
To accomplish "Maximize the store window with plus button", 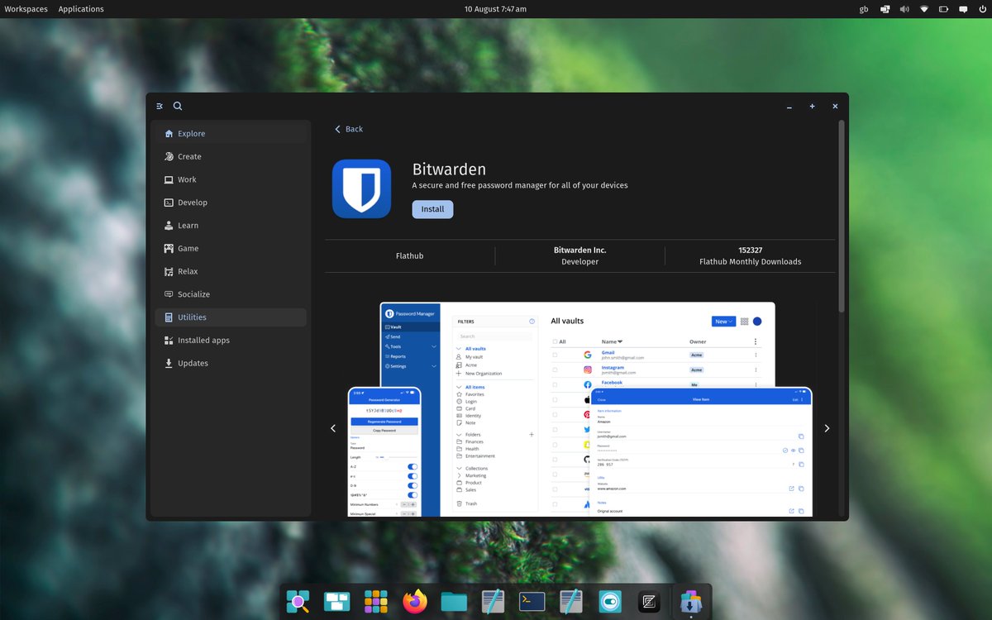I will tap(812, 106).
